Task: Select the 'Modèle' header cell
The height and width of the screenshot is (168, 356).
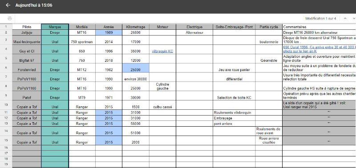Action: point(82,27)
